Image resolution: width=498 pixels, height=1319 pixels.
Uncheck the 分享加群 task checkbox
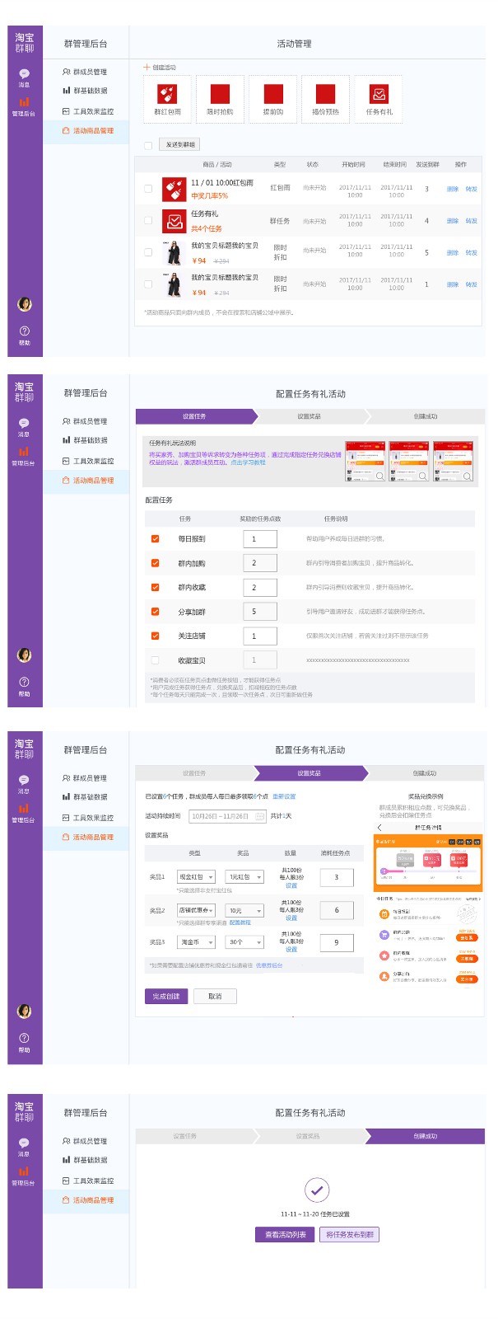tap(155, 612)
